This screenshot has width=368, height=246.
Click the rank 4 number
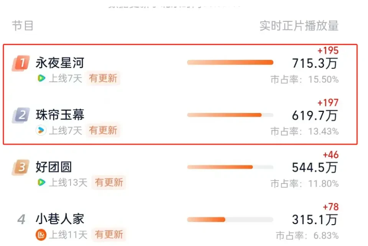[x=21, y=219]
